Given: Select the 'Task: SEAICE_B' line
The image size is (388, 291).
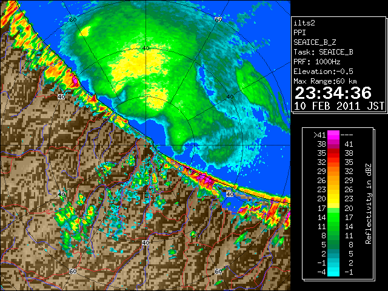Looking at the screenshot, I should coord(323,52).
